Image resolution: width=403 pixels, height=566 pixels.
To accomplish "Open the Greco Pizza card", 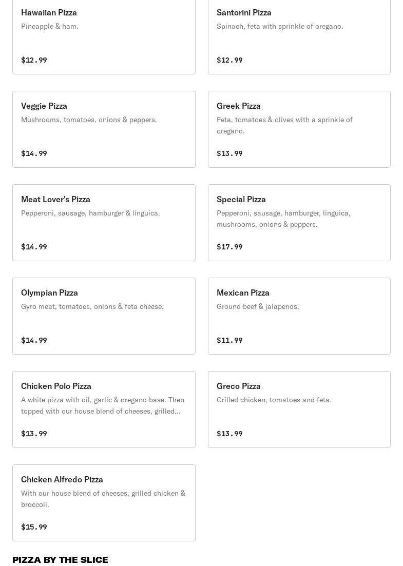I will pyautogui.click(x=299, y=409).
